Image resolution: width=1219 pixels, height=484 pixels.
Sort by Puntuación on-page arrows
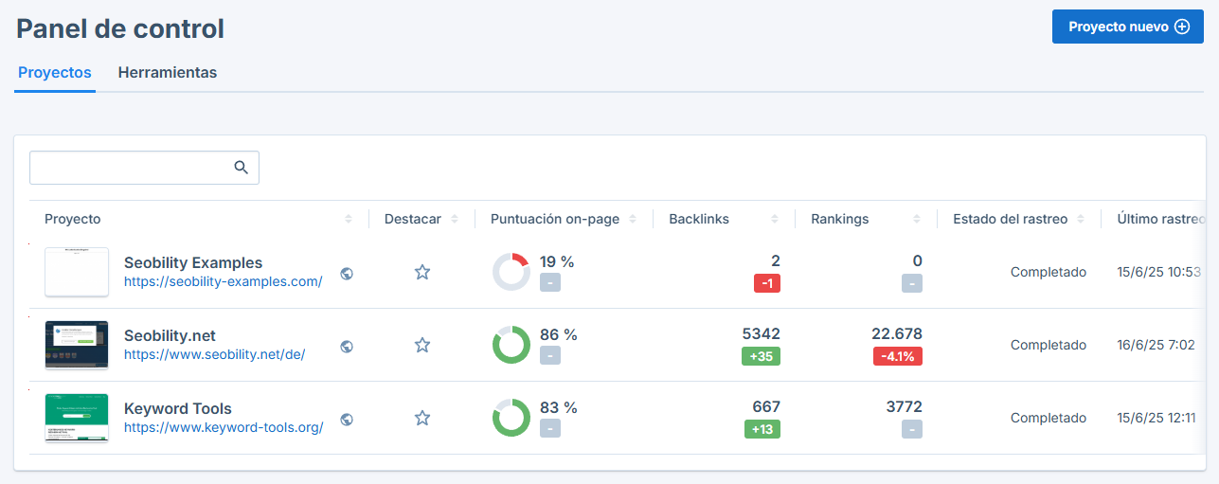633,219
